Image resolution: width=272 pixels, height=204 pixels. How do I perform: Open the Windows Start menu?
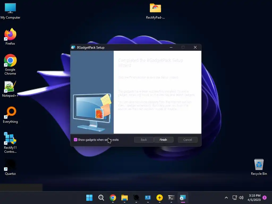coord(89,198)
